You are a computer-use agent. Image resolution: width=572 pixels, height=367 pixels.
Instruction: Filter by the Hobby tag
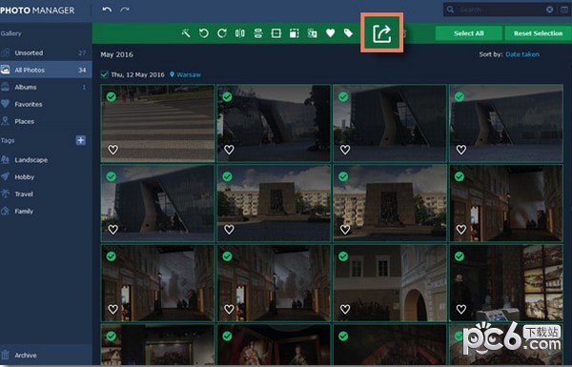tap(46, 177)
